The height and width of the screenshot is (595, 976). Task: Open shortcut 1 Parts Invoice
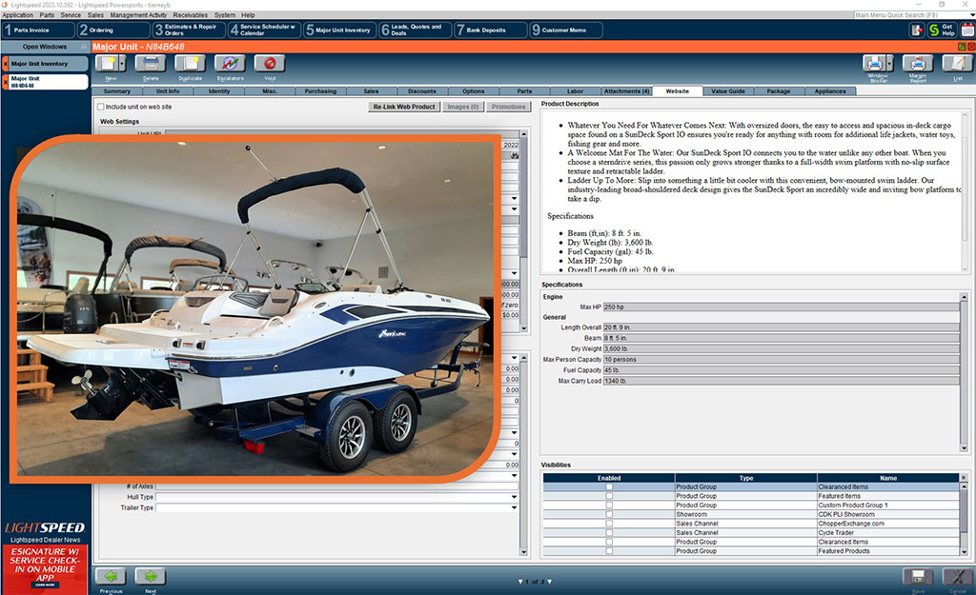(38, 30)
